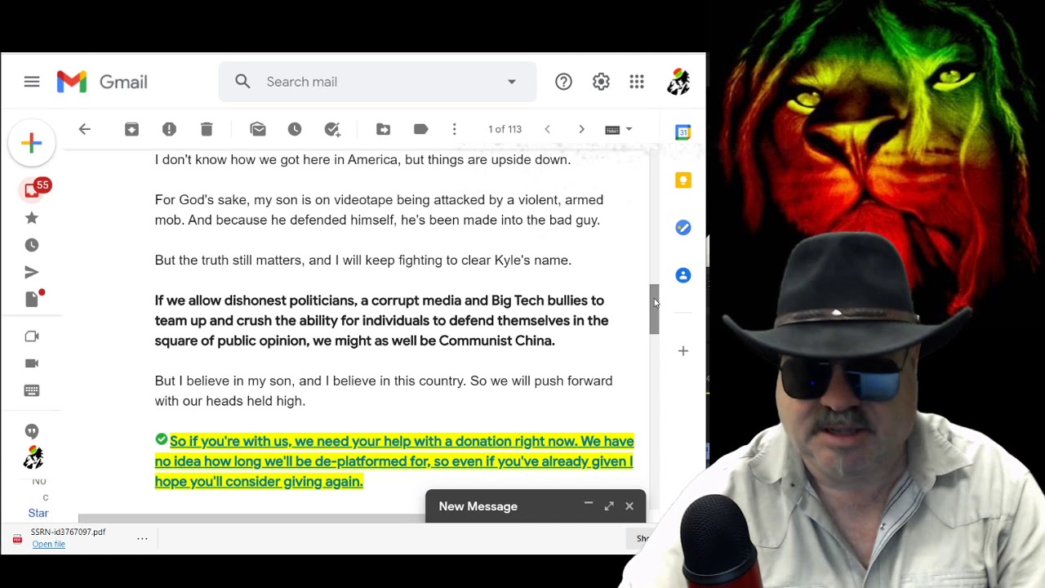Minimize the New Message compose window
This screenshot has height=588, width=1045.
click(588, 506)
